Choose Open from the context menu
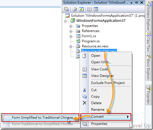153x130 pixels. click(106, 56)
